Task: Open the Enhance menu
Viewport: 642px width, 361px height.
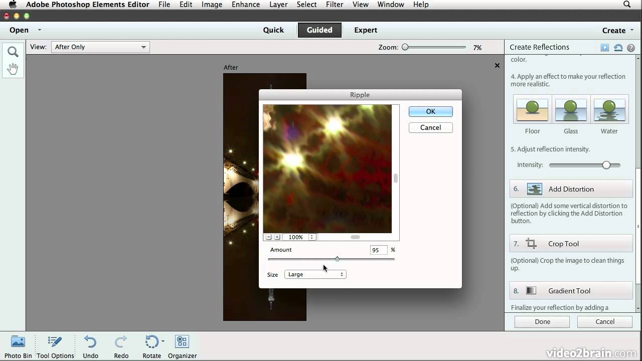Action: coord(246,5)
